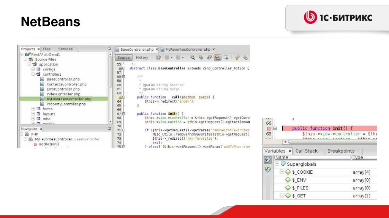
Task: Expand the forms folder
Action: point(33,109)
